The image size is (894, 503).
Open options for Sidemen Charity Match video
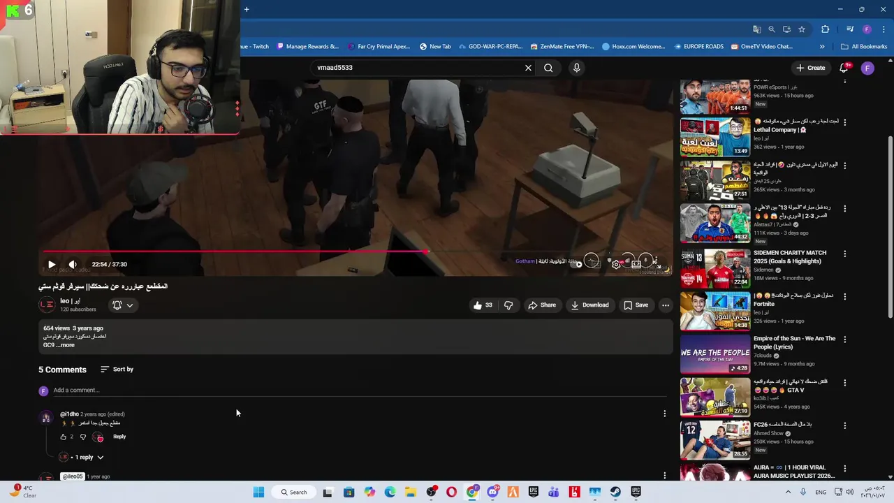point(845,254)
